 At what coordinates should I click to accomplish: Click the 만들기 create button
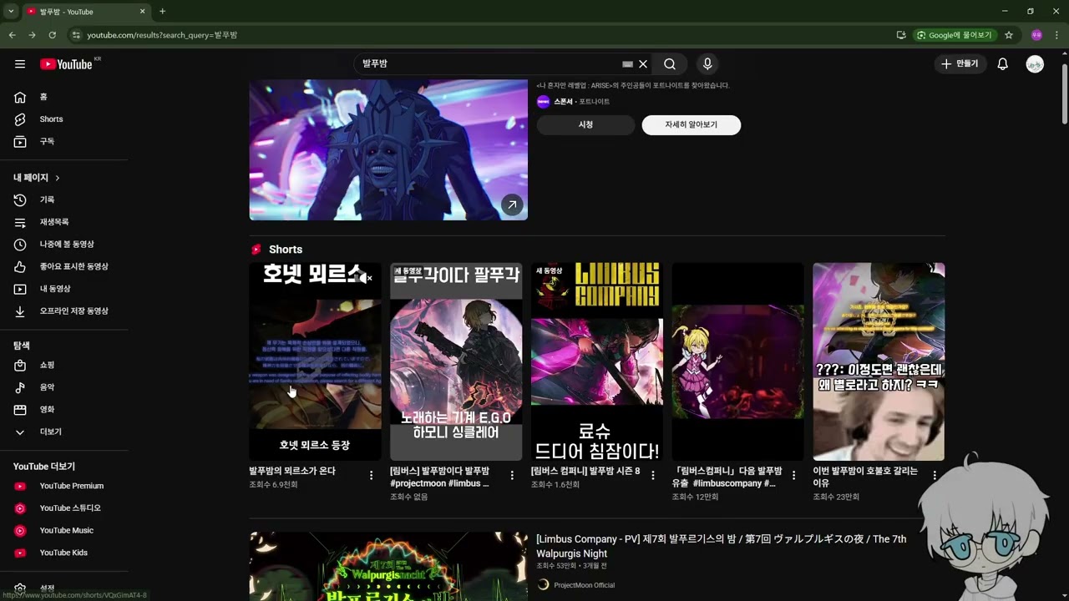960,64
